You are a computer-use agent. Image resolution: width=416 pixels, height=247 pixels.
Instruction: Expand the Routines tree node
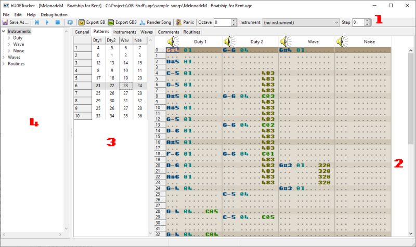click(x=4, y=63)
